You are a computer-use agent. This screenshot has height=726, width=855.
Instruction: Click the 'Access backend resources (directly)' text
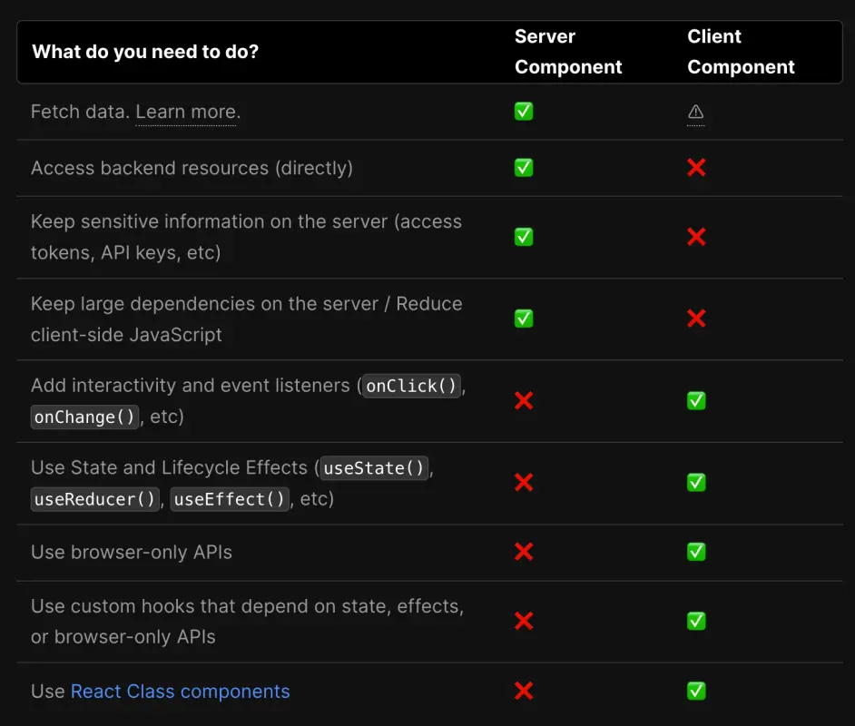pyautogui.click(x=192, y=168)
